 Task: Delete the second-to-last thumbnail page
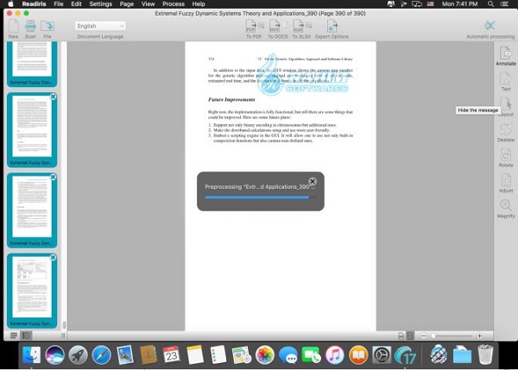click(x=53, y=178)
